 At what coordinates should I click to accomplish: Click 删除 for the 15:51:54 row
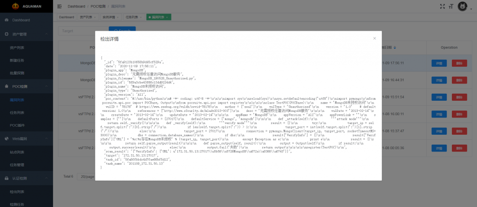(459, 97)
